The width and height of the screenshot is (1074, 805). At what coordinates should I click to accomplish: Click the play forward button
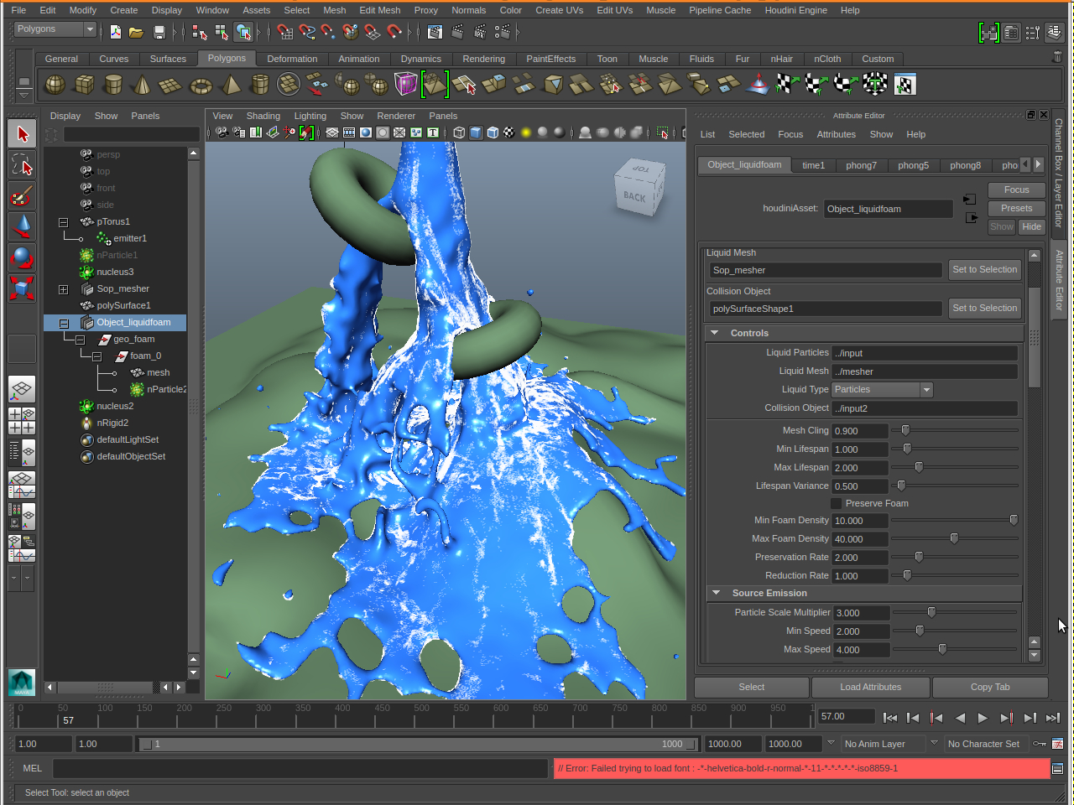(983, 718)
